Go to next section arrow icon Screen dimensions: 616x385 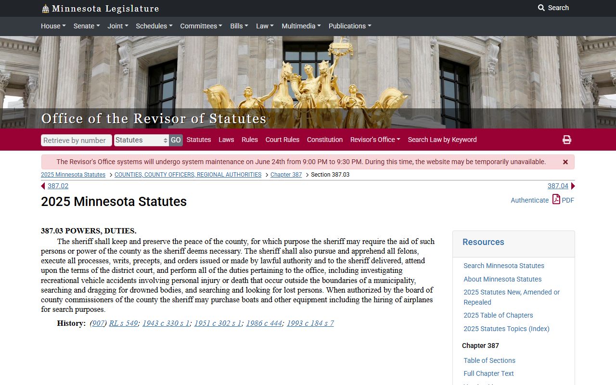pyautogui.click(x=573, y=186)
